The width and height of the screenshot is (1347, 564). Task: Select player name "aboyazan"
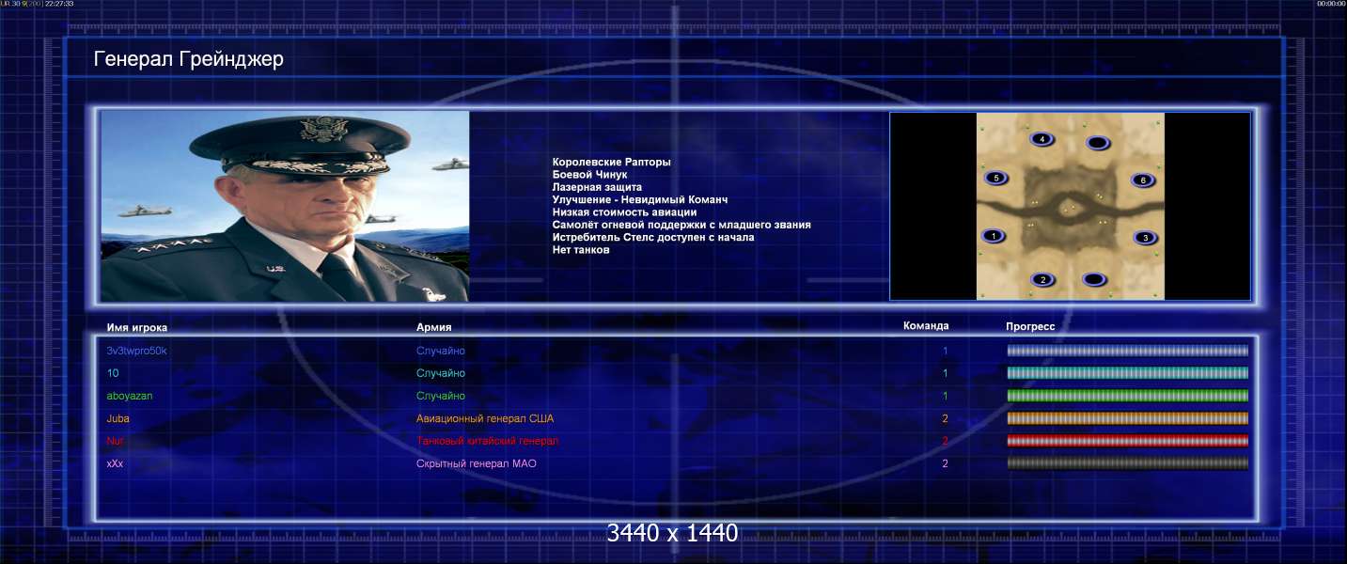coord(130,396)
